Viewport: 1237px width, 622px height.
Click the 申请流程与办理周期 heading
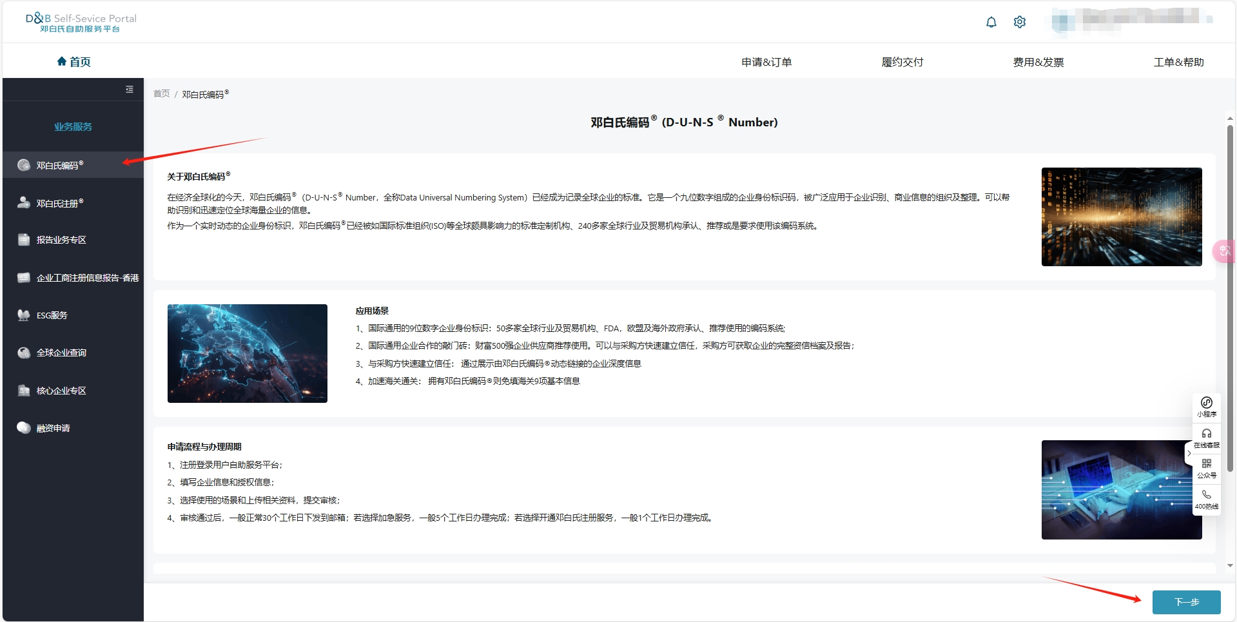(204, 447)
